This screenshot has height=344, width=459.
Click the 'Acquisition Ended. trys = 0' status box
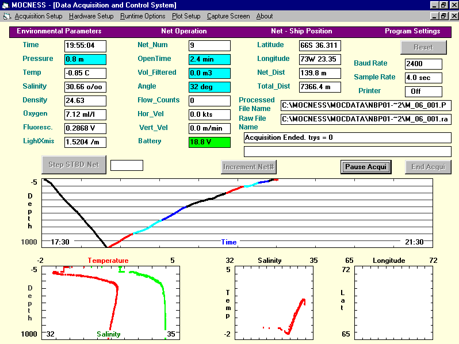(347, 137)
